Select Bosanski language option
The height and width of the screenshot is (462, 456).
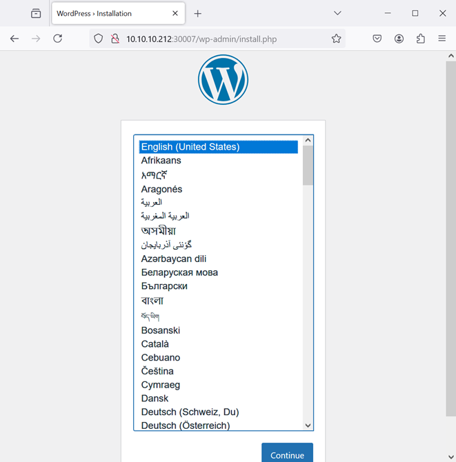tap(219, 330)
